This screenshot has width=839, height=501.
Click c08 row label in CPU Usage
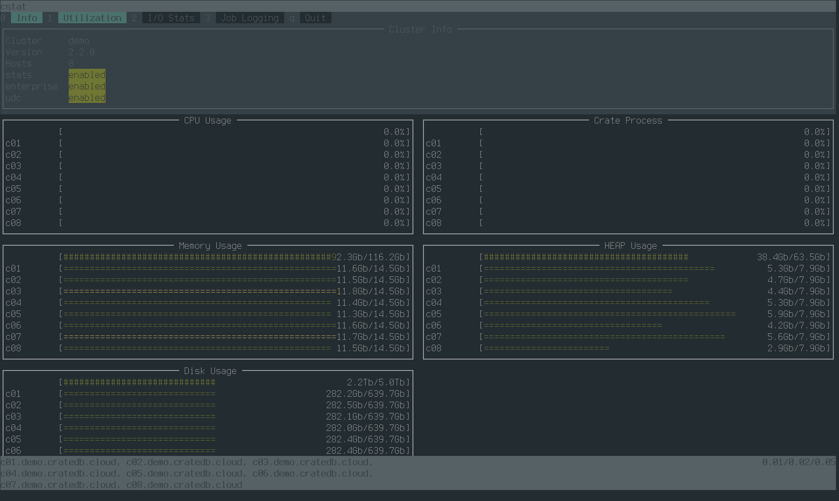(x=13, y=223)
